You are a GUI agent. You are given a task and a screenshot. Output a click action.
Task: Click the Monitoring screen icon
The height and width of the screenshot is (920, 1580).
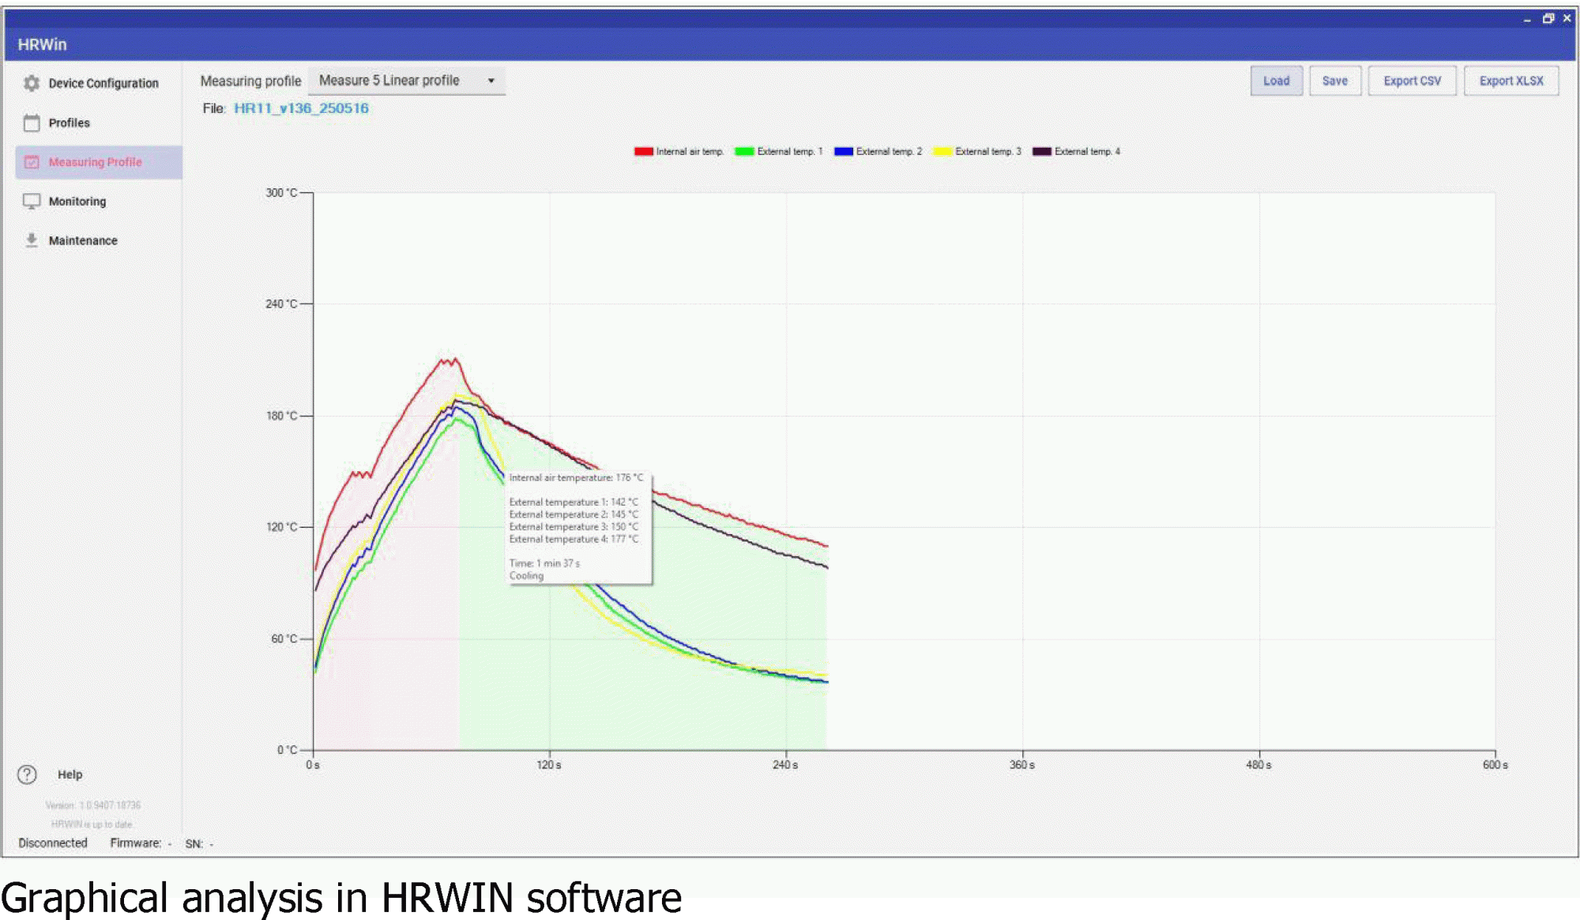coord(32,202)
